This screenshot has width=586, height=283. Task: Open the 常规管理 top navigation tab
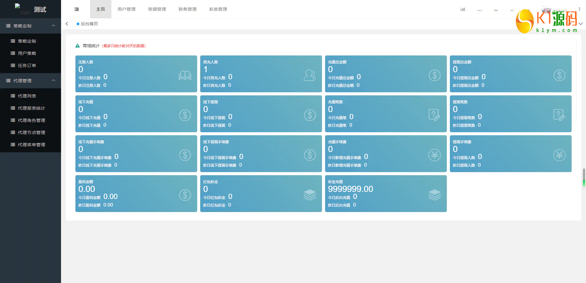pyautogui.click(x=157, y=9)
